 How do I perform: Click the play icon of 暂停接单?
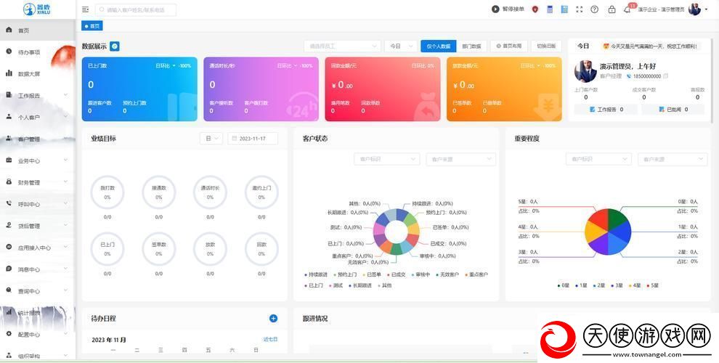[495, 9]
